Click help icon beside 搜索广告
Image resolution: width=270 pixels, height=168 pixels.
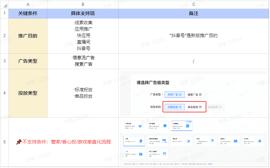pyautogui.click(x=200, y=95)
